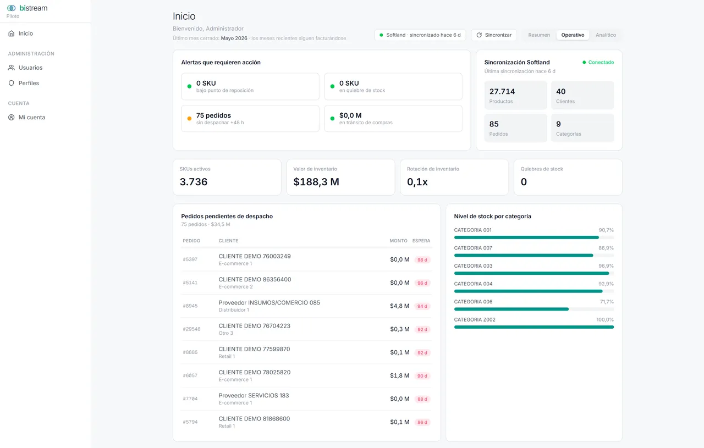Click the MONTO column header
This screenshot has width=704, height=448.
(399, 241)
